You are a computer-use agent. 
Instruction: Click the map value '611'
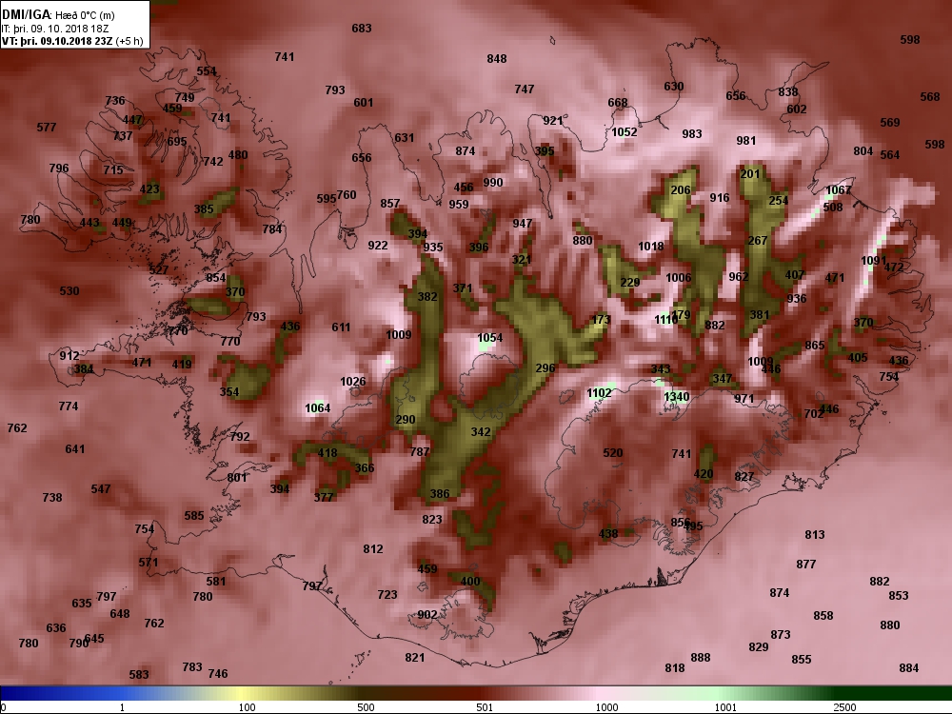pos(341,327)
